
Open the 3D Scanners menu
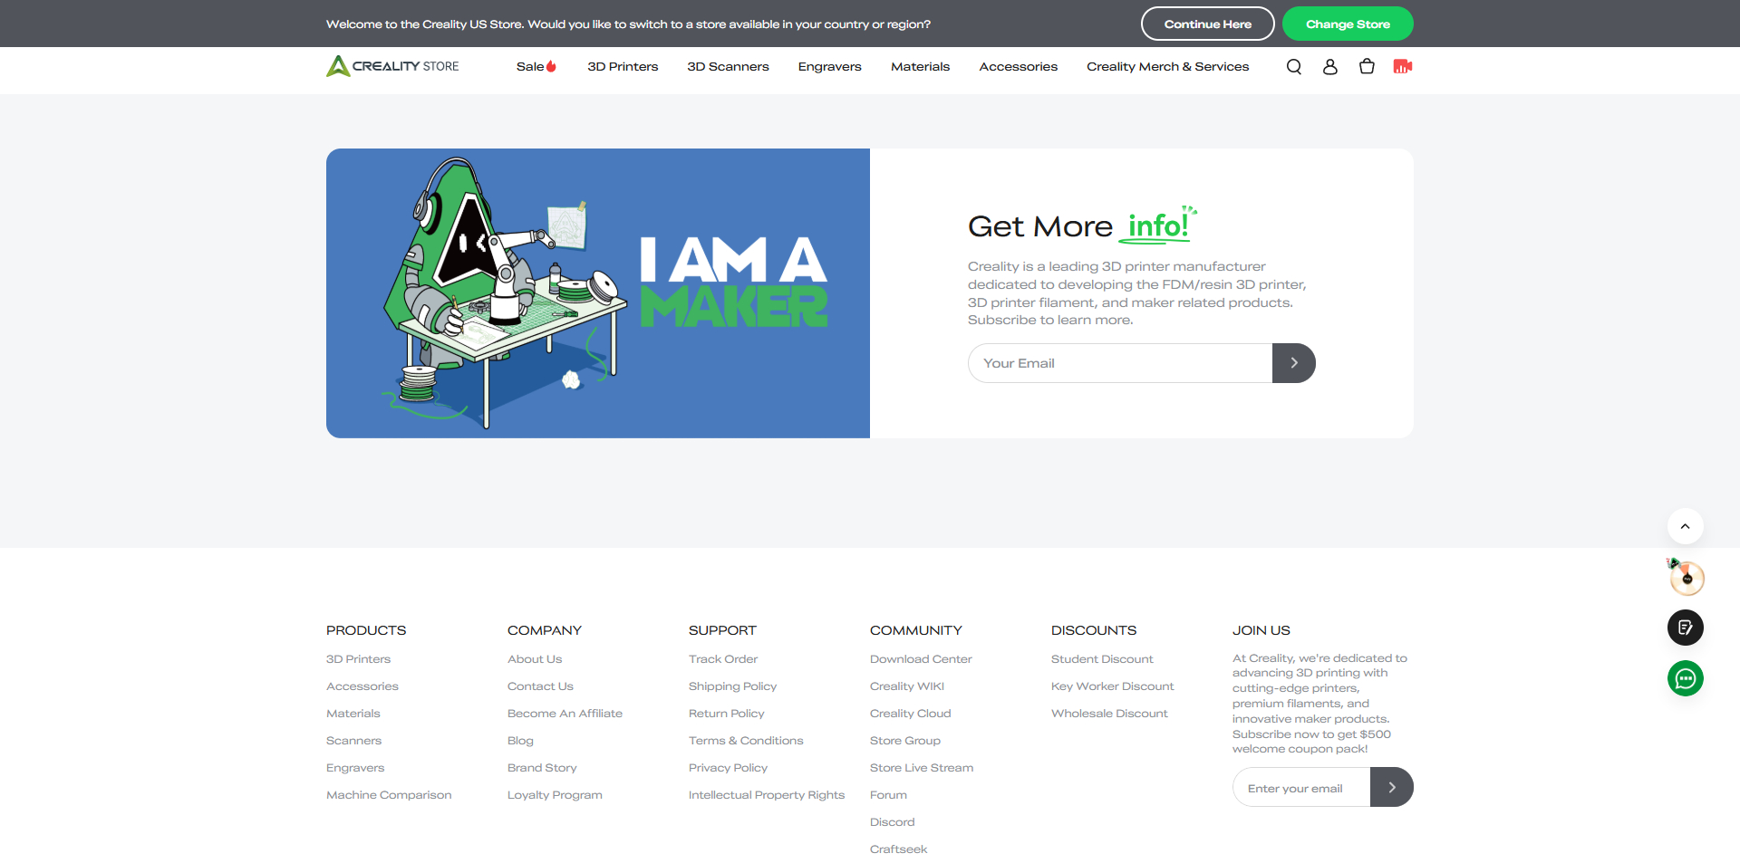click(x=728, y=66)
